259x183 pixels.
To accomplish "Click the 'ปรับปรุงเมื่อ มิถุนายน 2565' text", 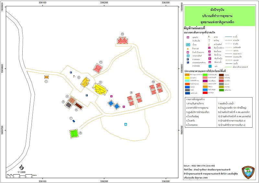I will point(196,178).
